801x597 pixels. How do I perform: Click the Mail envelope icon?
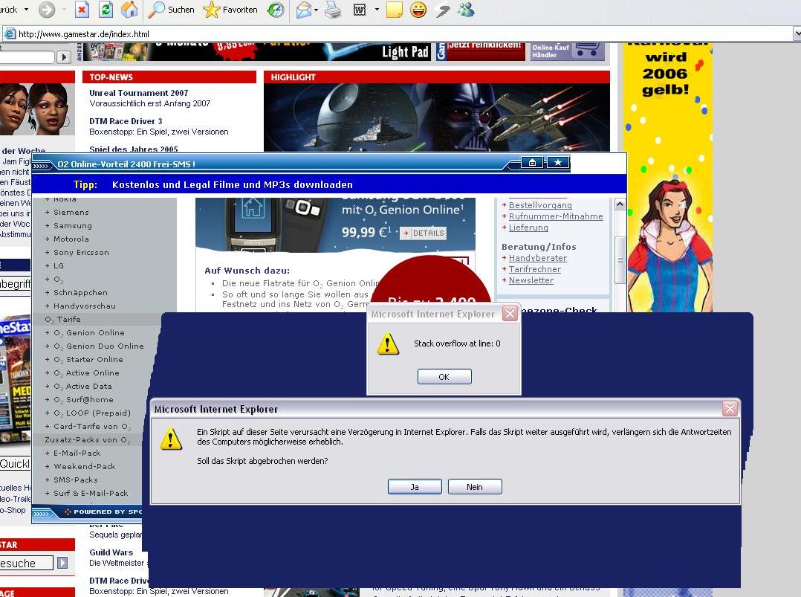303,10
